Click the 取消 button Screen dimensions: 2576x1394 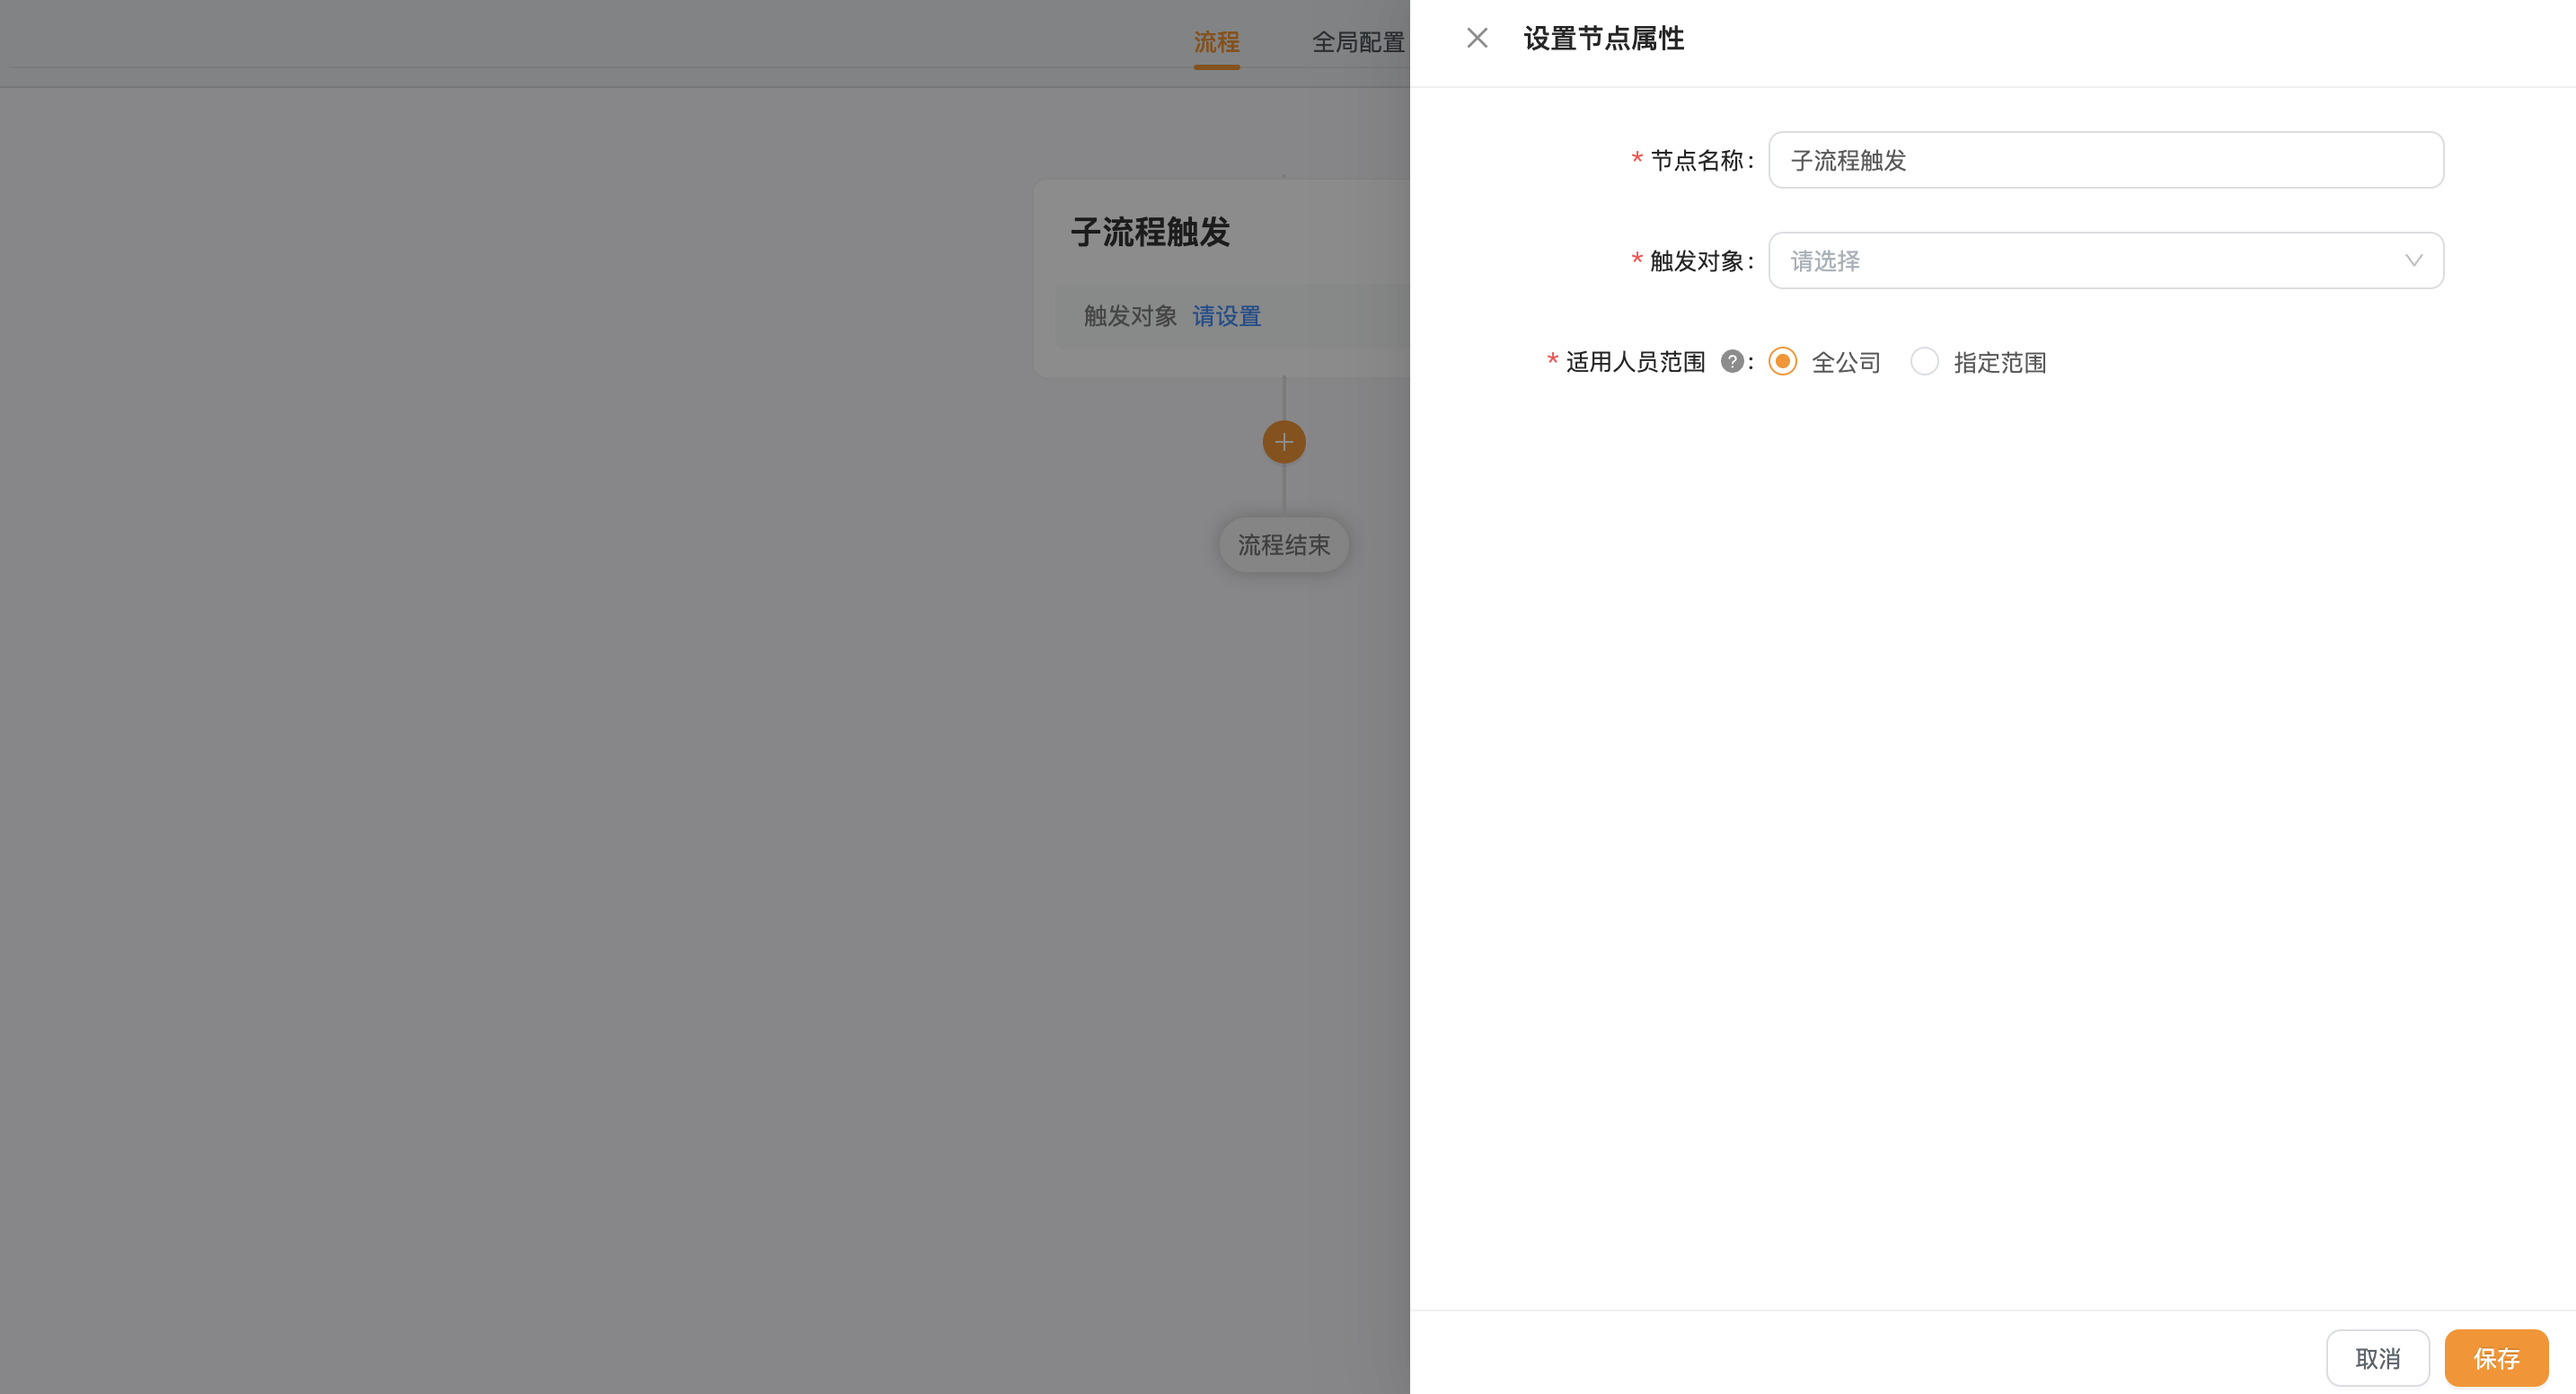click(2377, 1358)
